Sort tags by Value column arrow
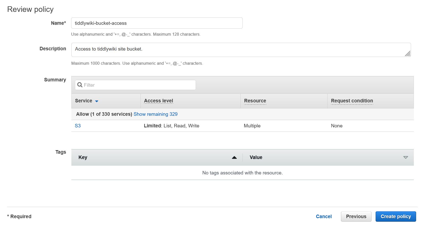This screenshot has height=227, width=427. 405,157
